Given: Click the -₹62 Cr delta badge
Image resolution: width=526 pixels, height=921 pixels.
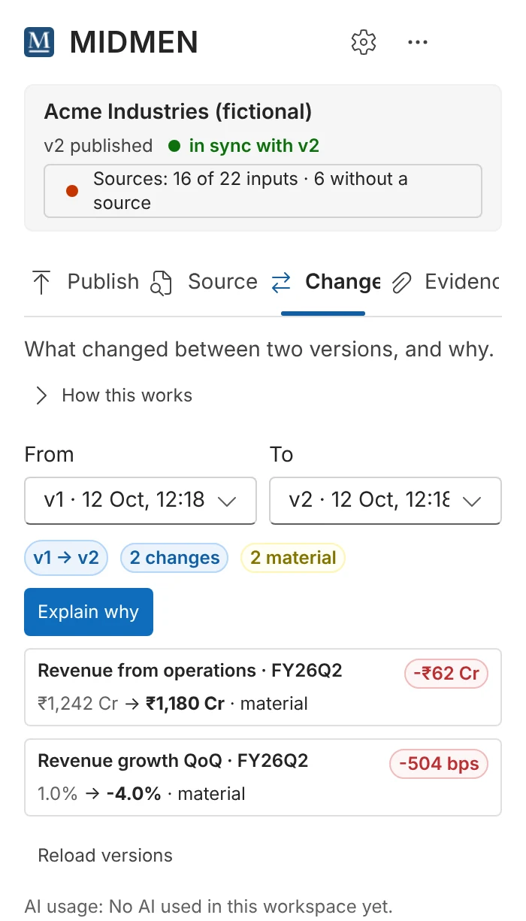Looking at the screenshot, I should [446, 673].
